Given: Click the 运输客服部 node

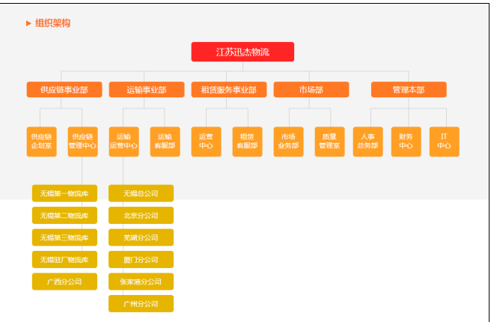Looking at the screenshot, I should (165, 142).
